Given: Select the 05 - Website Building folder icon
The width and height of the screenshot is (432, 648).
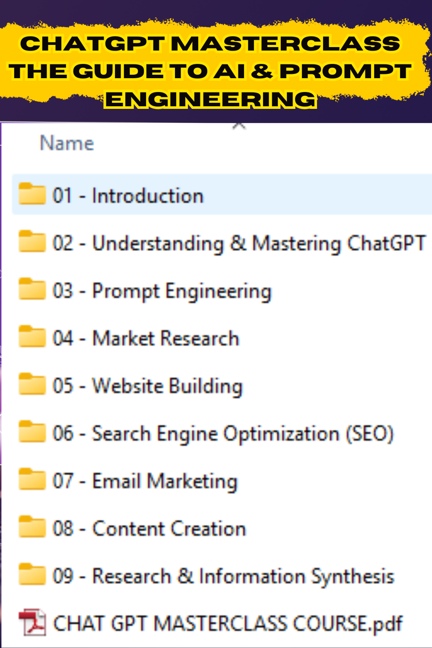Looking at the screenshot, I should coord(32,383).
